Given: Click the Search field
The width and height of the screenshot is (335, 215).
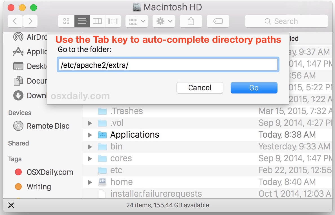Looking at the screenshot, I should click(286, 21).
